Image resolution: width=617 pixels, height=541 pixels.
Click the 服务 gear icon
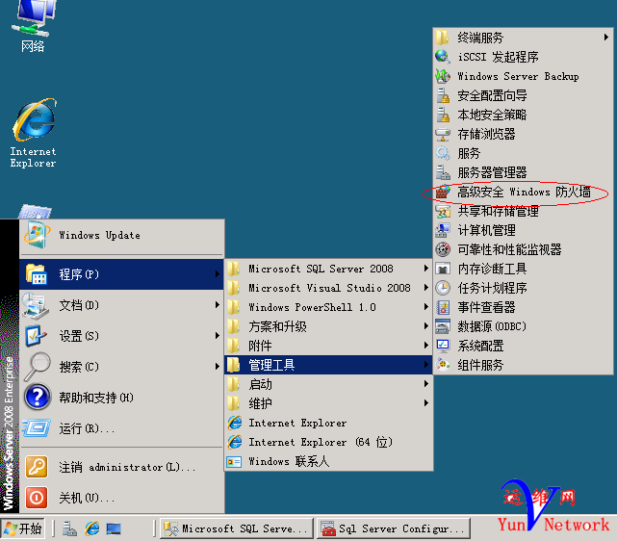point(443,153)
